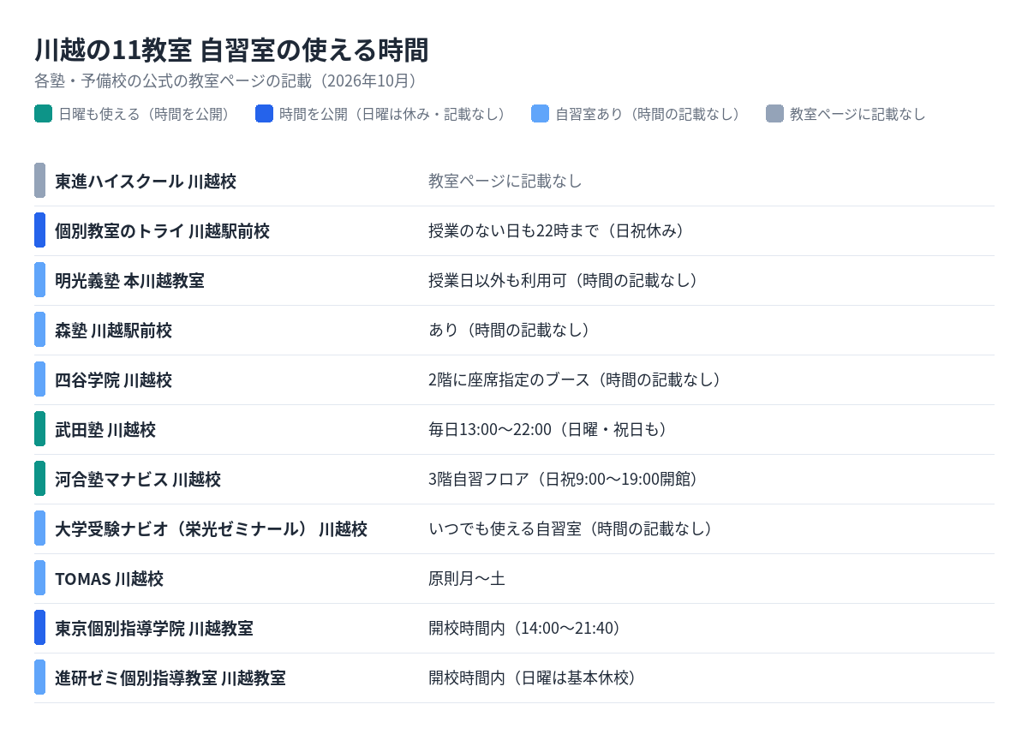Select 明光義塾 本川越教室
Viewport: 1028px width, 752px height.
[x=129, y=281]
